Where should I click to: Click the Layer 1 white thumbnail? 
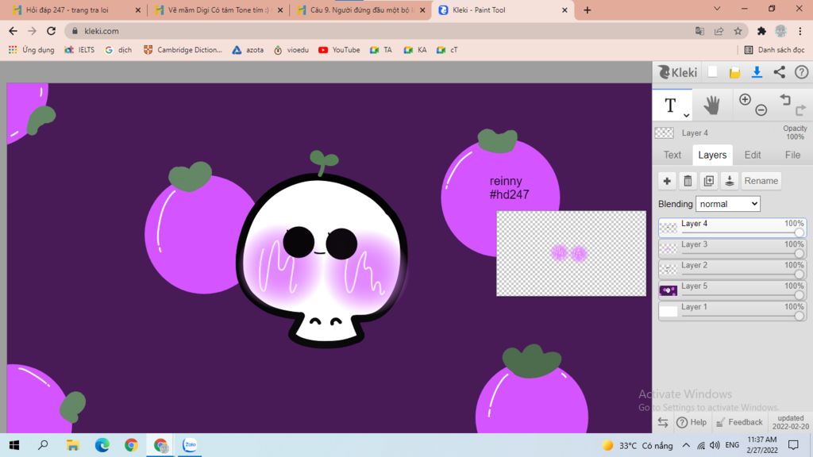tap(669, 311)
